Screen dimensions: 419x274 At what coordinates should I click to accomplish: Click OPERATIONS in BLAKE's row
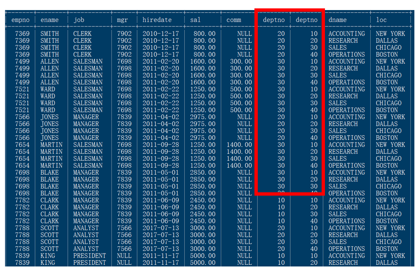click(x=347, y=193)
